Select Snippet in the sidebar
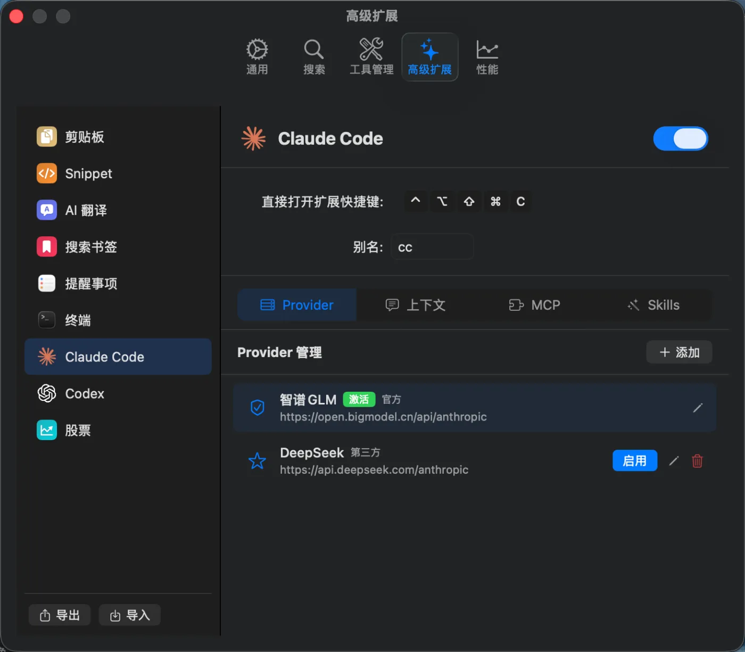Viewport: 745px width, 652px height. (x=118, y=174)
